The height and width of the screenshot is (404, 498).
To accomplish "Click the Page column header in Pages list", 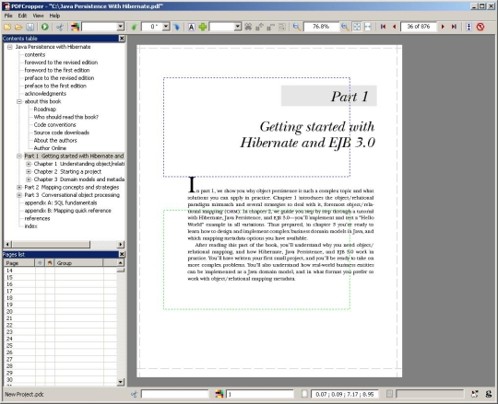I will (18, 263).
